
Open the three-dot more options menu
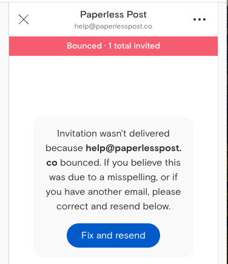pos(199,19)
